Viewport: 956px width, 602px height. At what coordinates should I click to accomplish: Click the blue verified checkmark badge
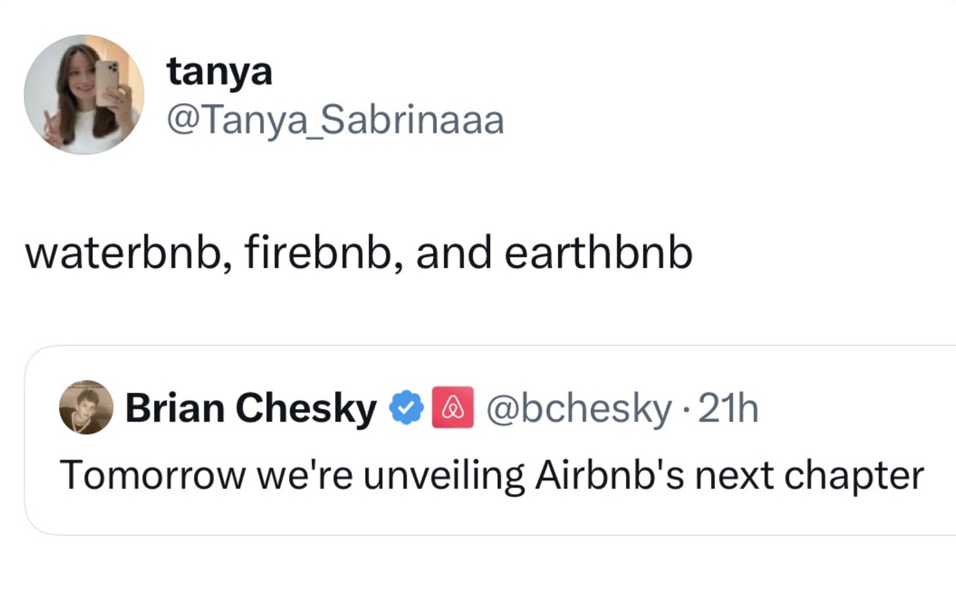coord(406,408)
